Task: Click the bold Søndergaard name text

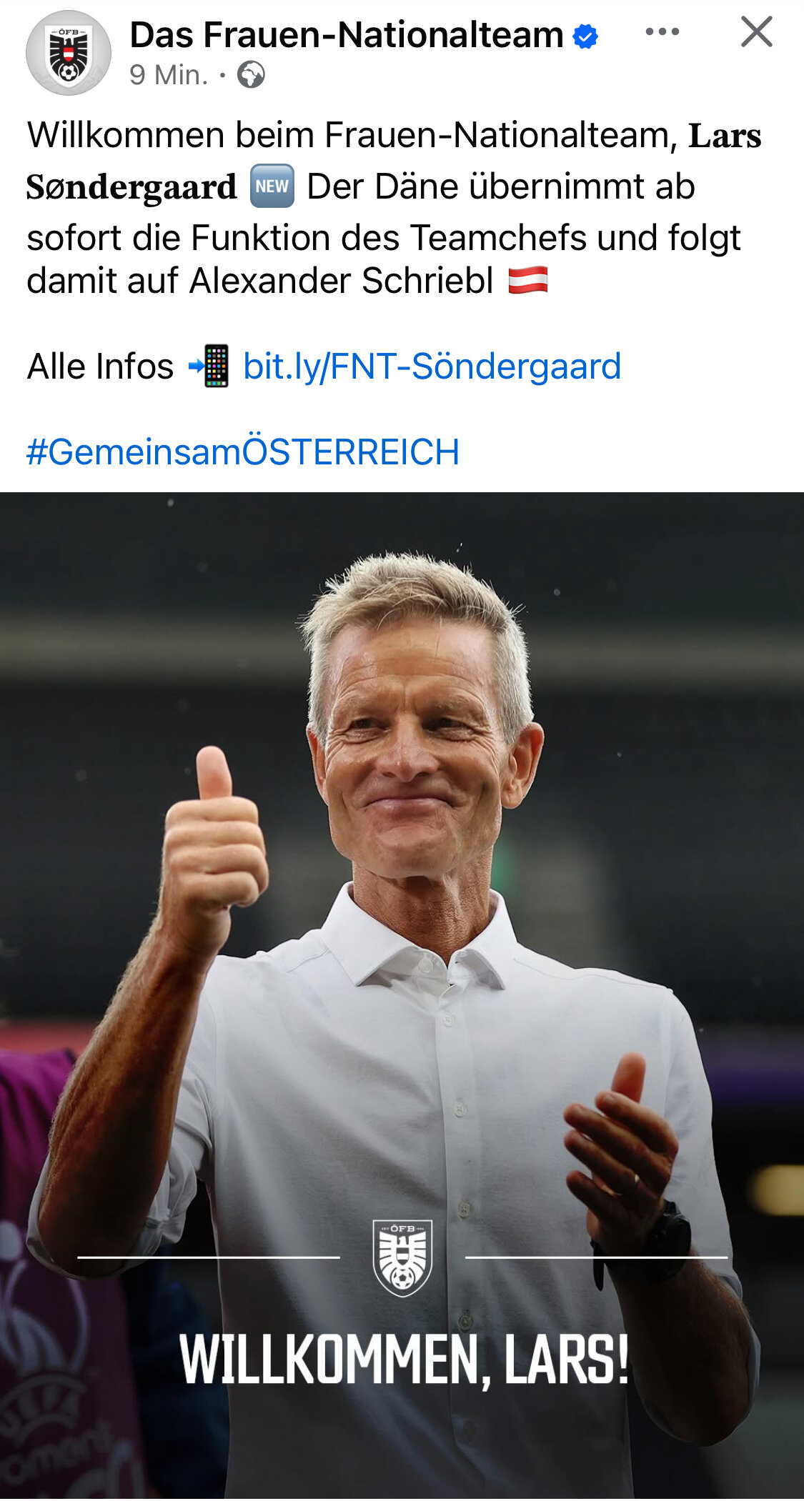Action: pyautogui.click(x=131, y=187)
